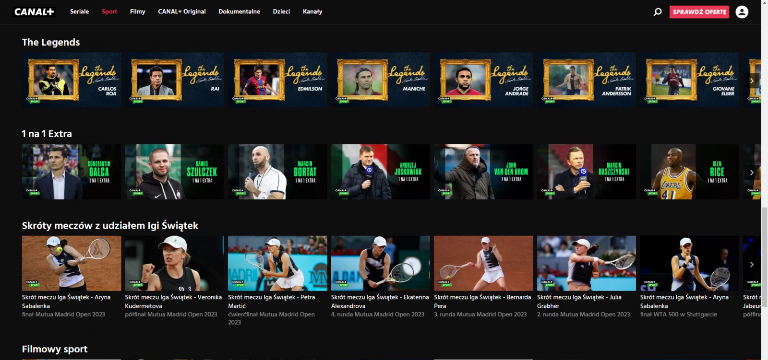The image size is (768, 360).
Task: Open John van den Brom interview
Action: [x=483, y=172]
